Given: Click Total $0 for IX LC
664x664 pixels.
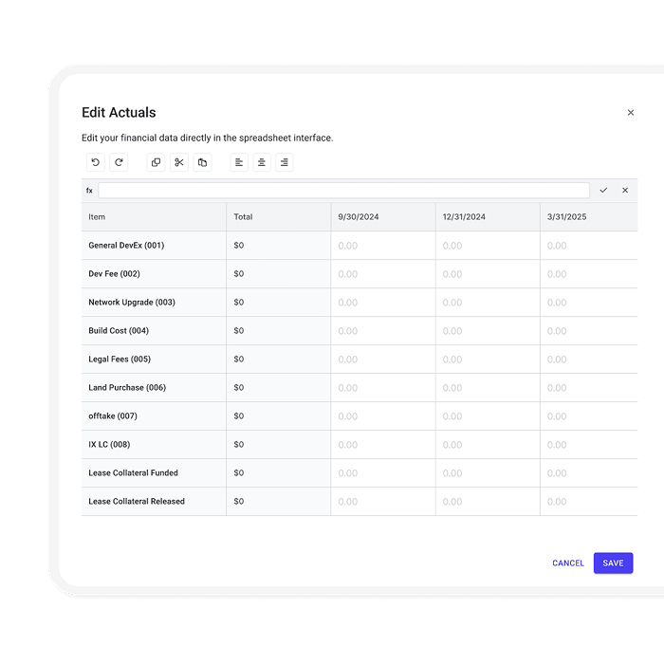Looking at the screenshot, I should tap(279, 444).
